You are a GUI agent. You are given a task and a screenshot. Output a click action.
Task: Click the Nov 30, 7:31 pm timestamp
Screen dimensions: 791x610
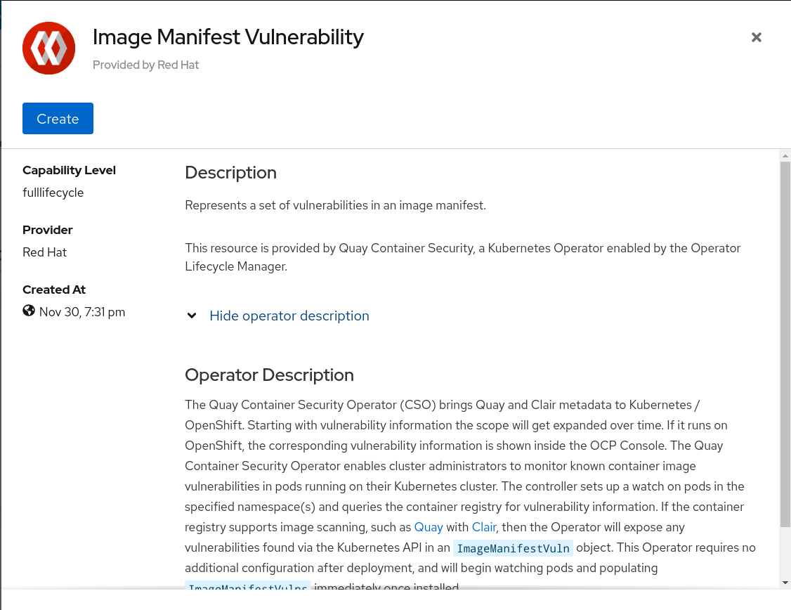82,311
